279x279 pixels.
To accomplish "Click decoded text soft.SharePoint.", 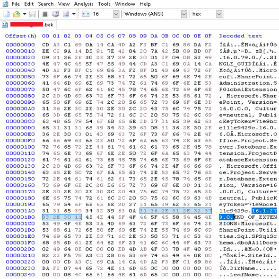I will tap(248, 77).
